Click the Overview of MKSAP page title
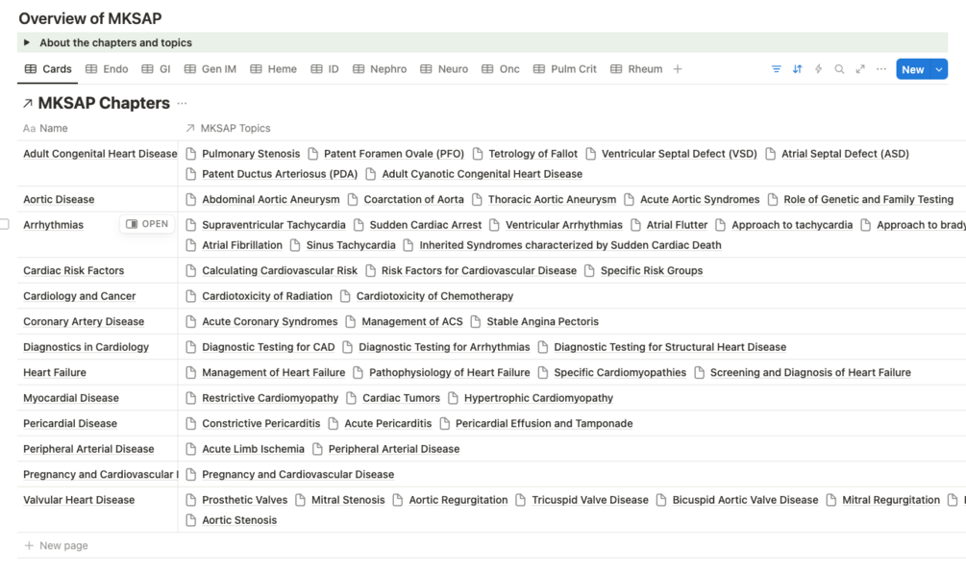966x574 pixels. (90, 18)
